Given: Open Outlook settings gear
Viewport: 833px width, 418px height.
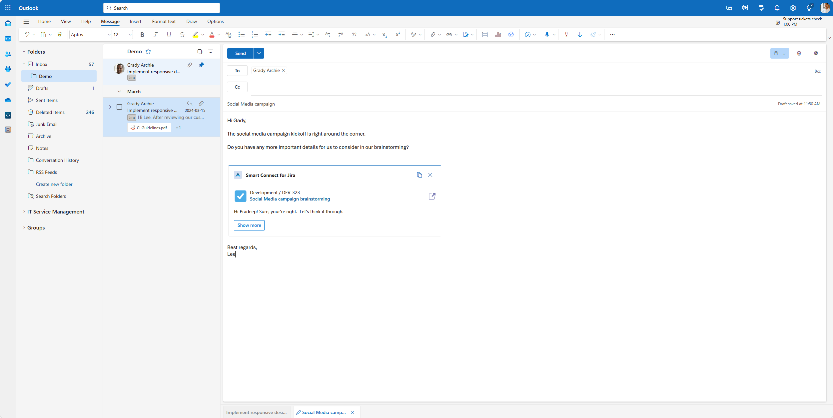Looking at the screenshot, I should coord(793,8).
